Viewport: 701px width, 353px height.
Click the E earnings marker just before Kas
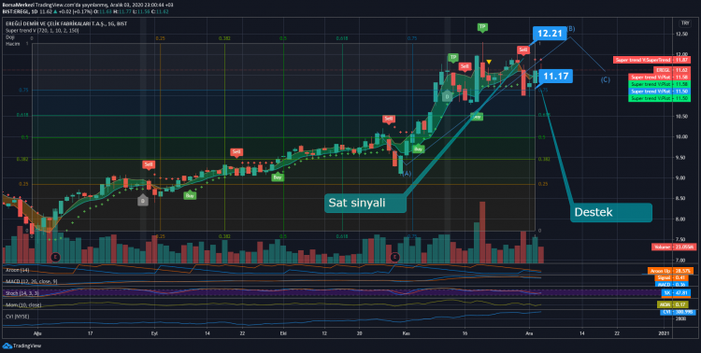coord(394,257)
